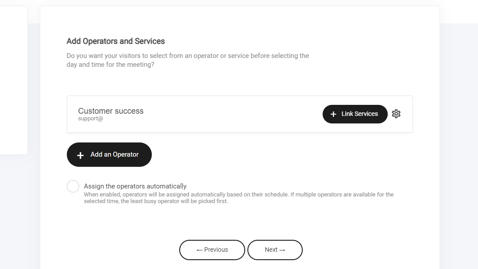Proceed using the Next button
Screen dimensions: 478x269
(275, 250)
